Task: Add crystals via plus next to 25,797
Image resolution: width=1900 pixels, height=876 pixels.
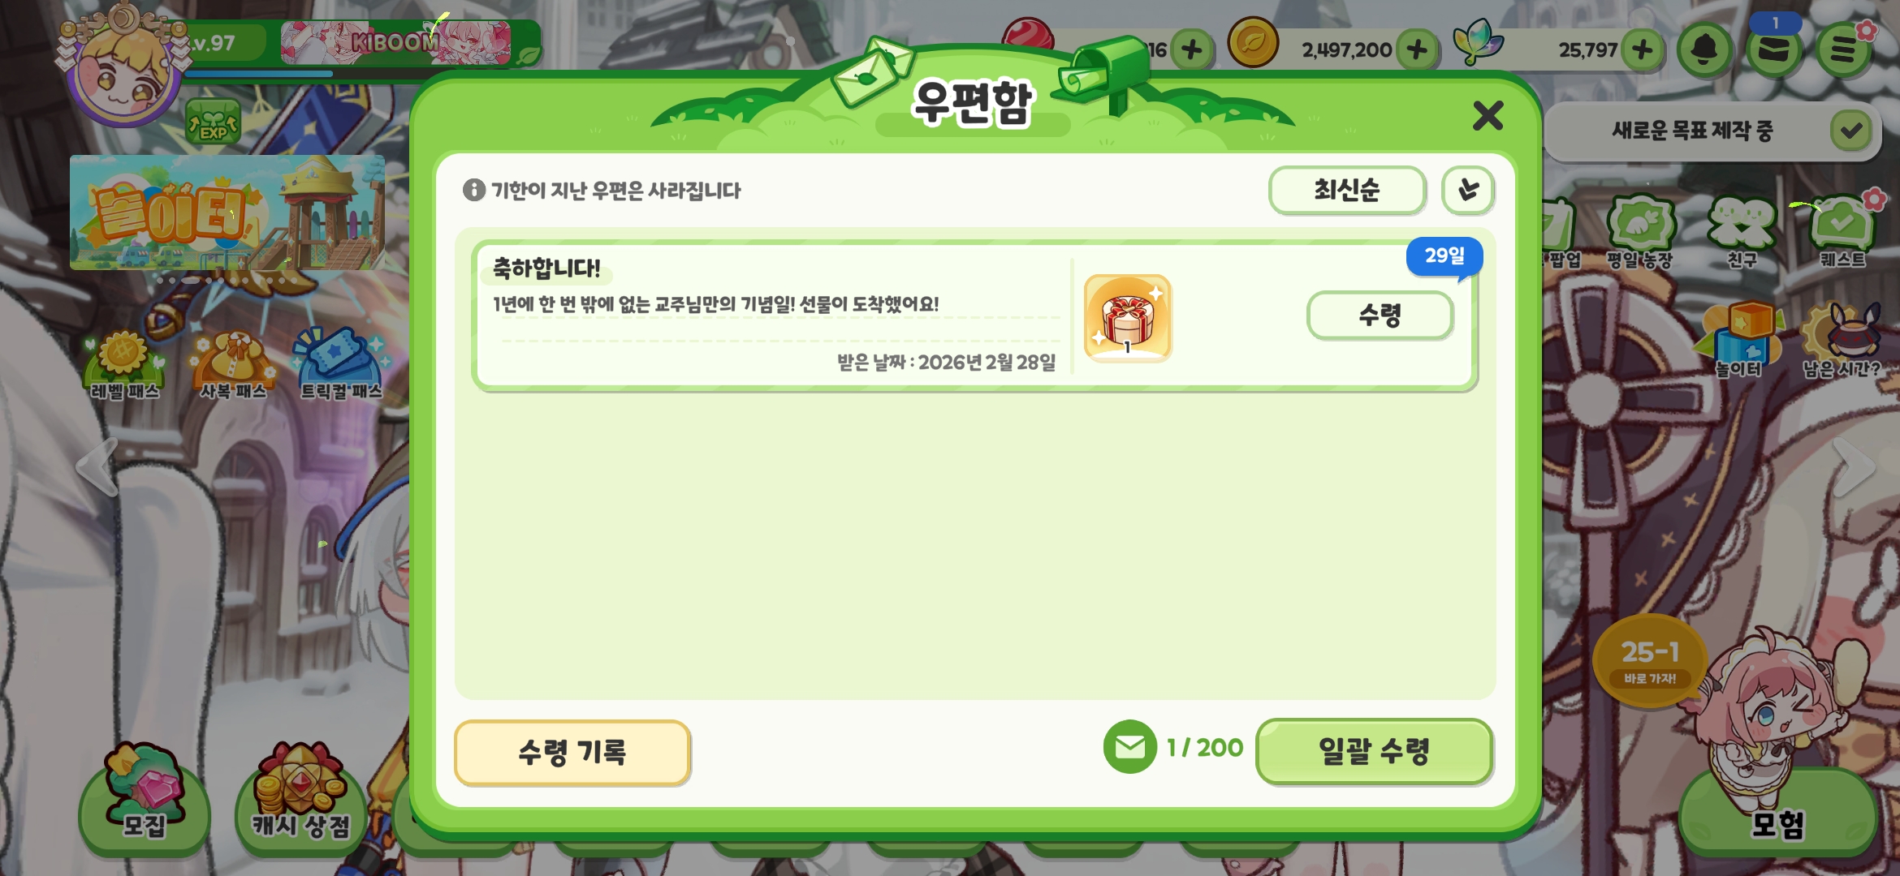Action: (1642, 49)
